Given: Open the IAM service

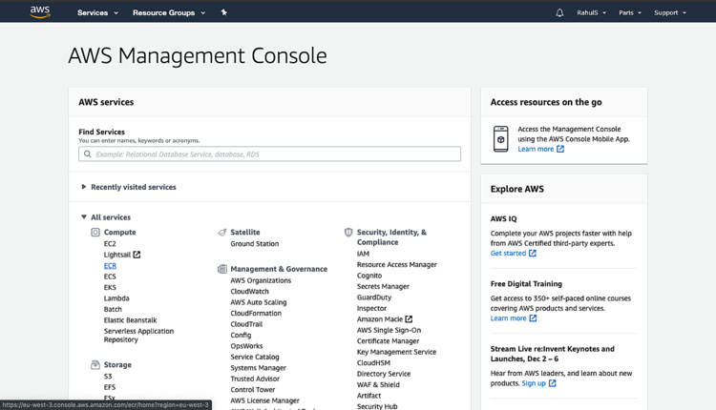Looking at the screenshot, I should [x=363, y=254].
